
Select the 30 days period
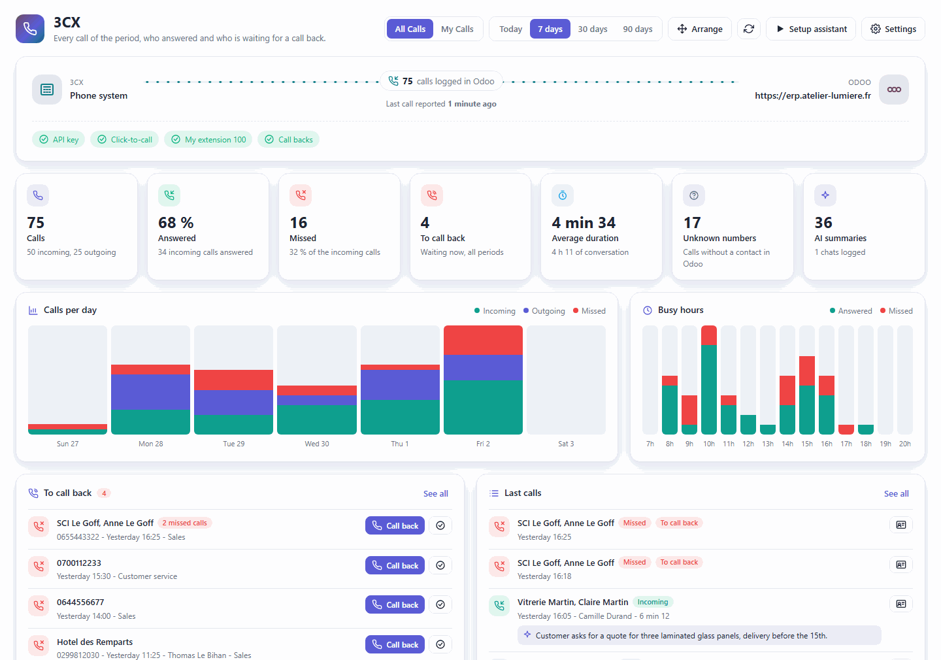(593, 29)
